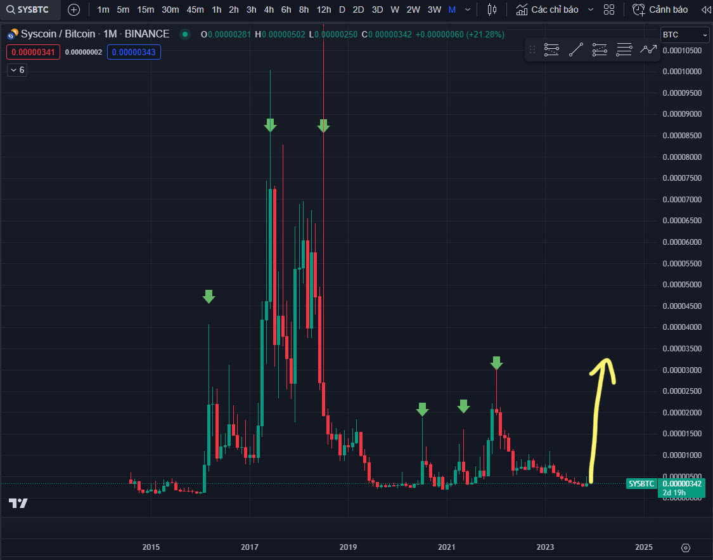Switch to the 1m timeframe
This screenshot has width=713, height=560.
[103, 10]
